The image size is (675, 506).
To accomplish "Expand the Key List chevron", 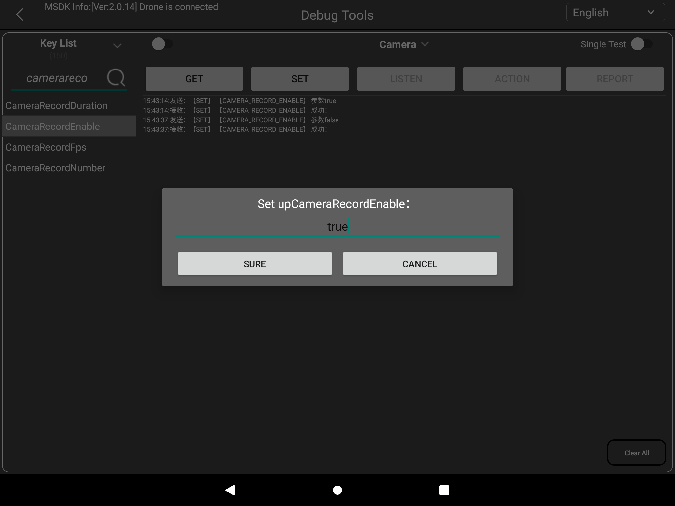I will (x=117, y=45).
